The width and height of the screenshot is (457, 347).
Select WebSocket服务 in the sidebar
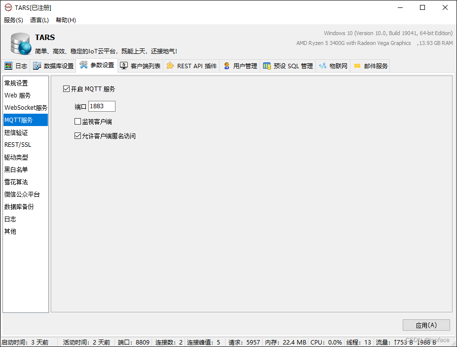tap(25, 108)
